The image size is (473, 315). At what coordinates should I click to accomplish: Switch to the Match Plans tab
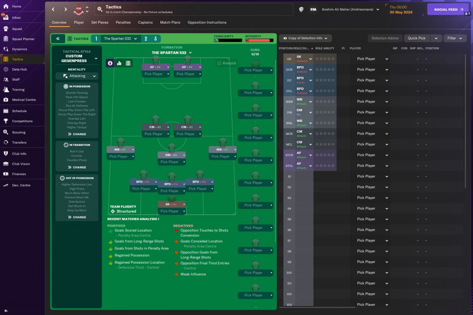click(x=170, y=23)
